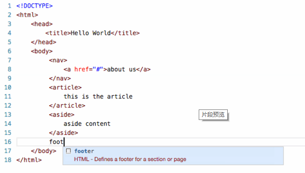Click the snippet icon beside footer
Viewport: 305px width, 173px height.
click(x=68, y=151)
